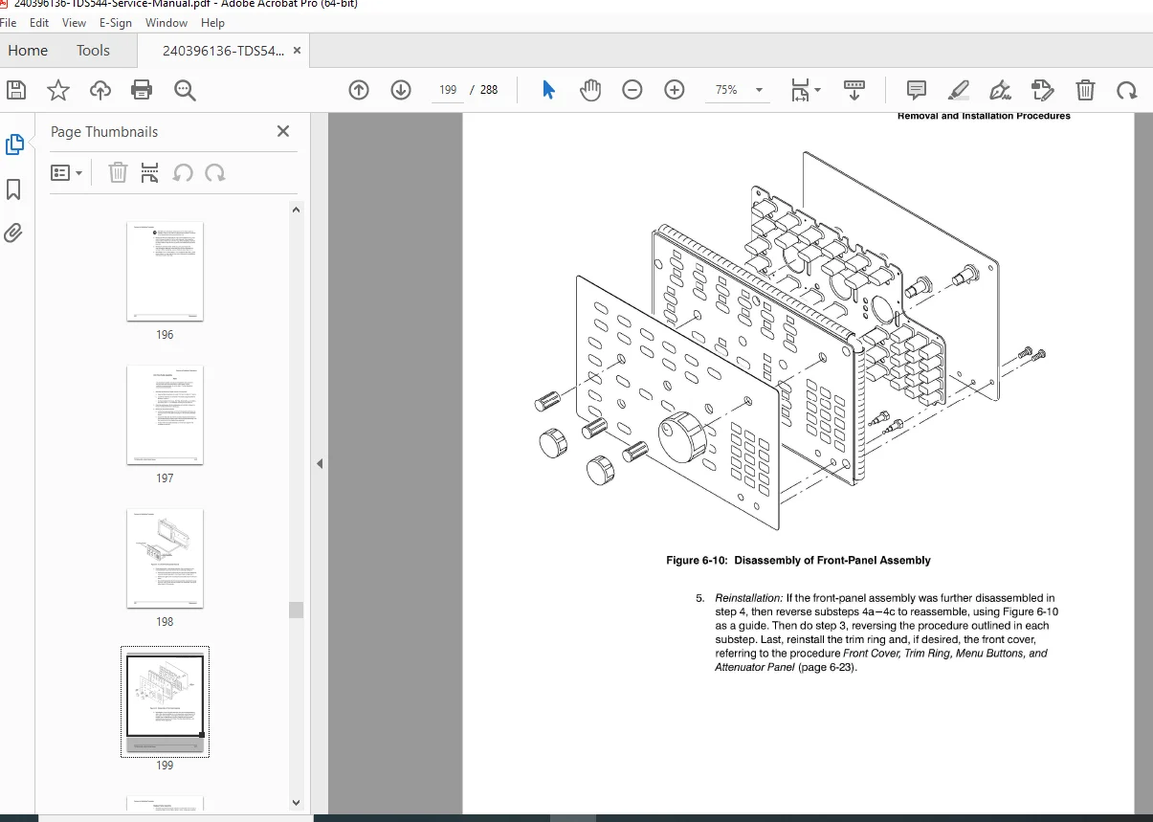The image size is (1153, 822).
Task: Print the document using printer icon
Action: [x=143, y=90]
